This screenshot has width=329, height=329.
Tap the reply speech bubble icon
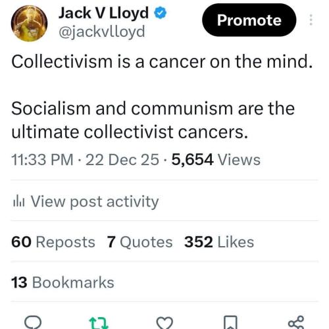pos(33,322)
